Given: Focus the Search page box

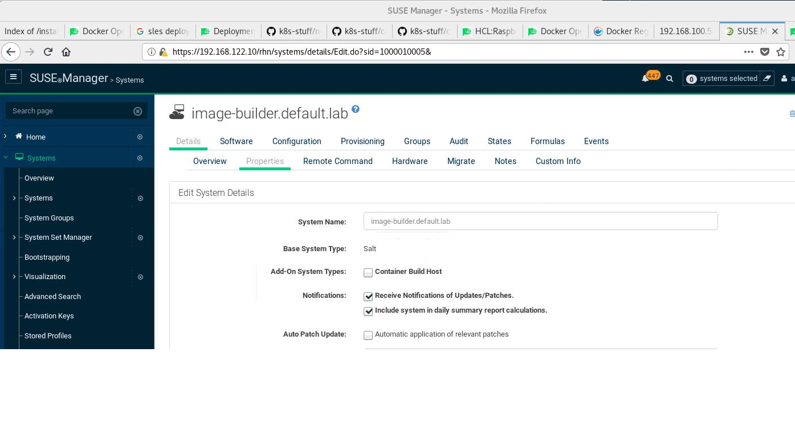Looking at the screenshot, I should pos(76,111).
